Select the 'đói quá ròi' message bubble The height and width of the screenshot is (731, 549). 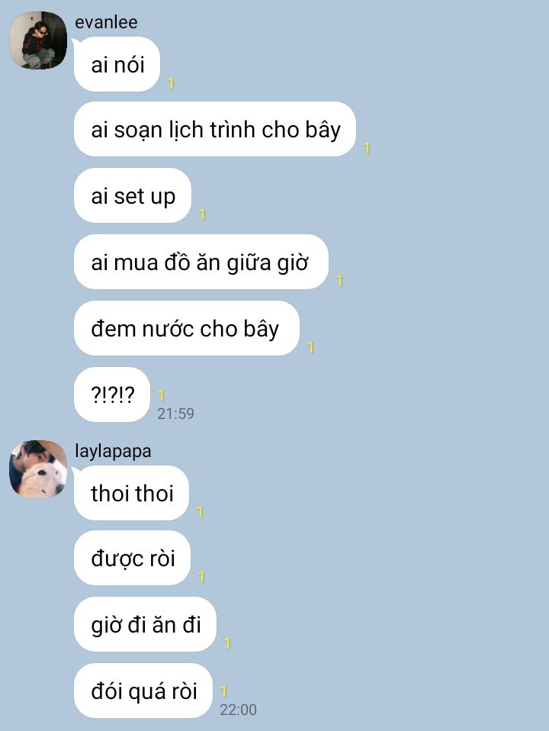pos(143,691)
